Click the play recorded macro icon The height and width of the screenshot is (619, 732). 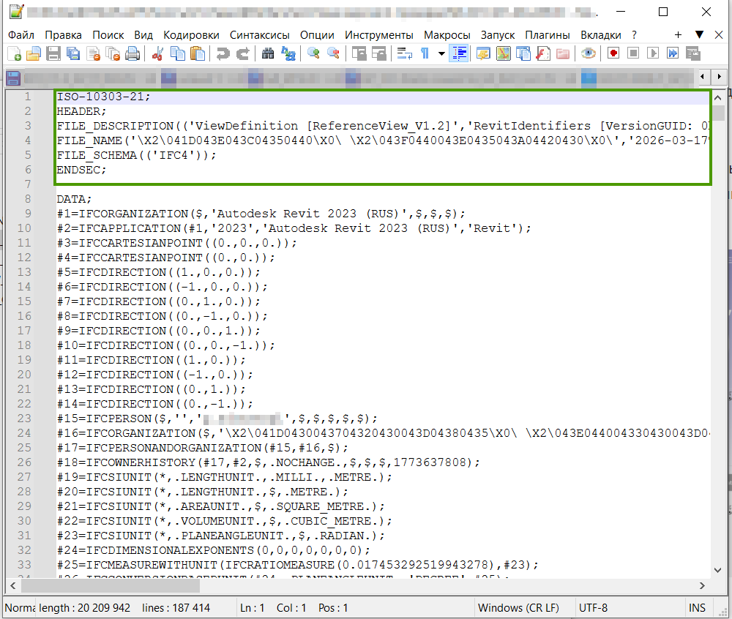point(653,54)
